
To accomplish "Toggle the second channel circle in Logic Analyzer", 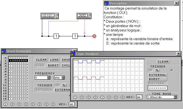I will coord(82,97).
